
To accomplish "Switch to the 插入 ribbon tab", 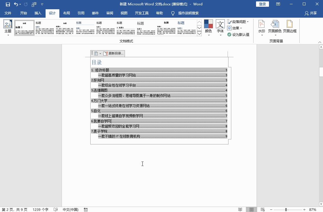I will [38, 13].
